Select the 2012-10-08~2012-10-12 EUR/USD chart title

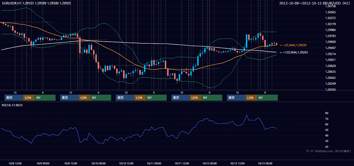pyautogui.click(x=315, y=3)
